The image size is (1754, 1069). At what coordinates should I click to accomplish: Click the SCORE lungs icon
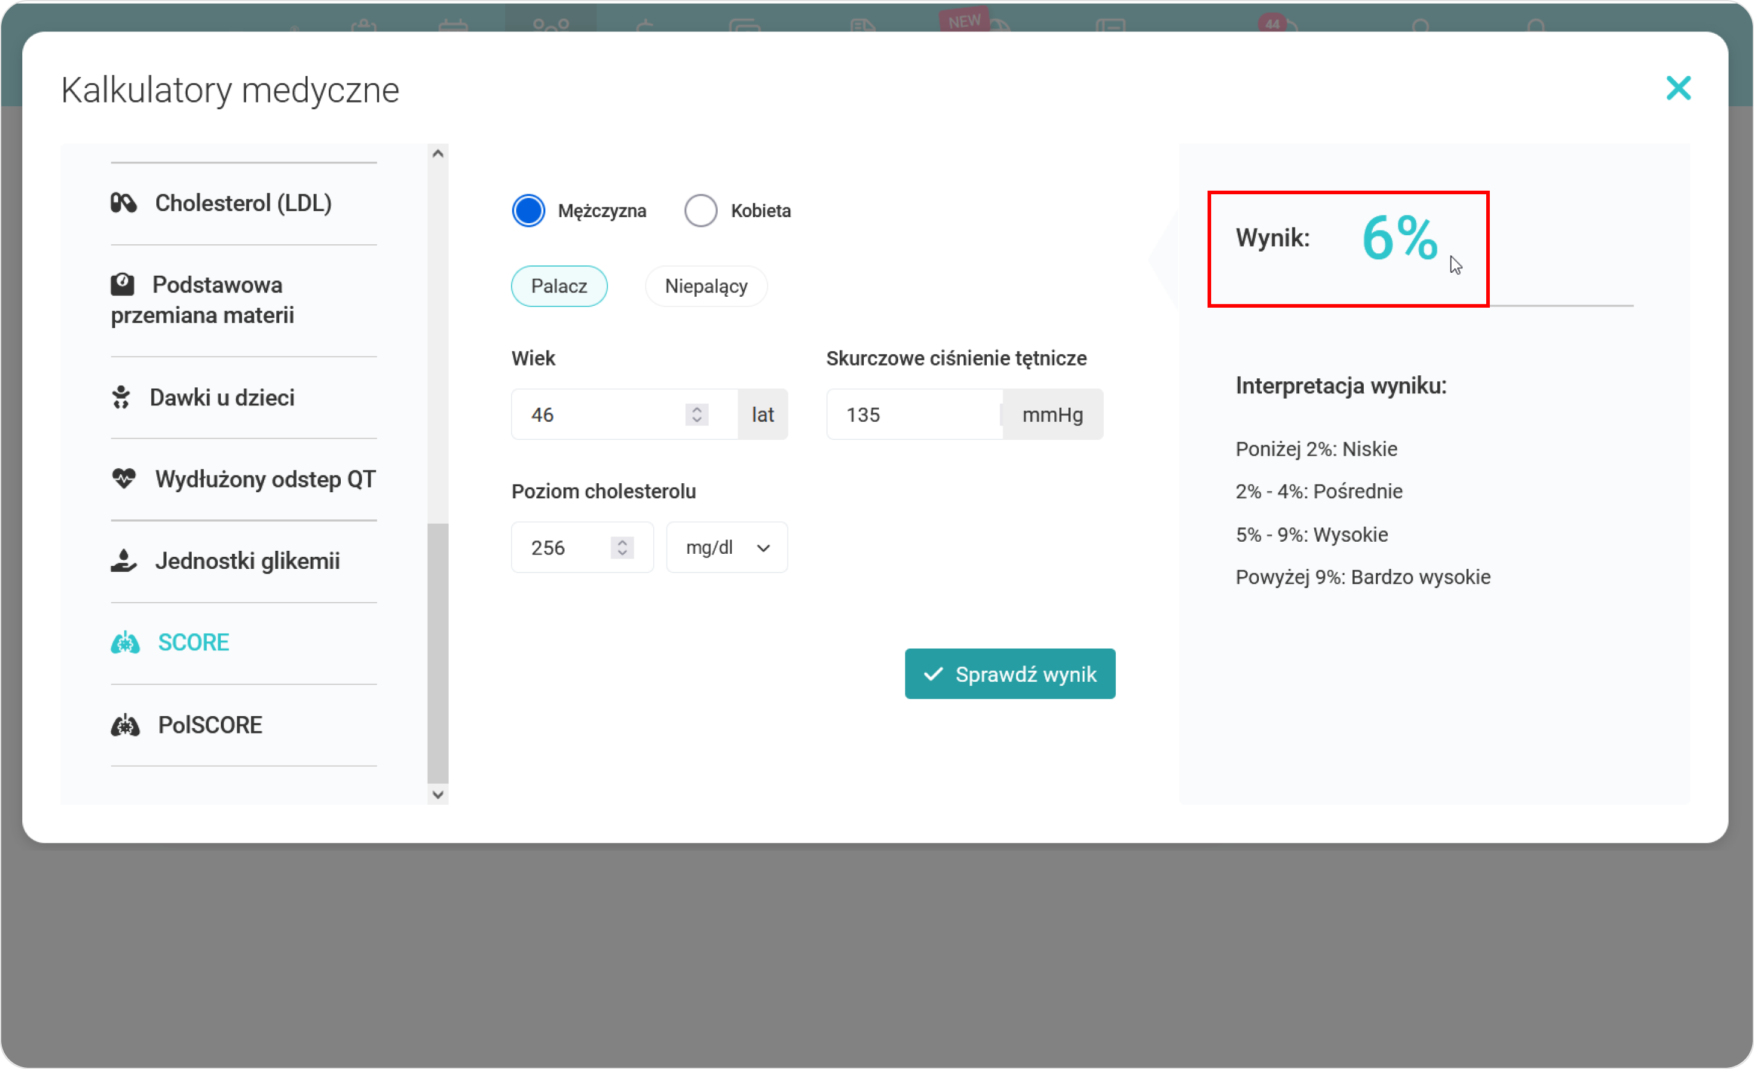(125, 642)
